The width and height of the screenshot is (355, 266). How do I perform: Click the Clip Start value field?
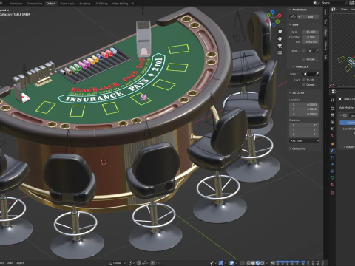coord(311,37)
